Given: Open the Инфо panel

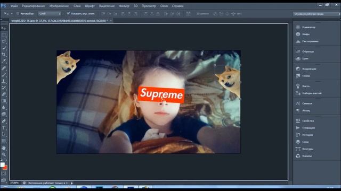Looking at the screenshot, I should coord(303,34).
